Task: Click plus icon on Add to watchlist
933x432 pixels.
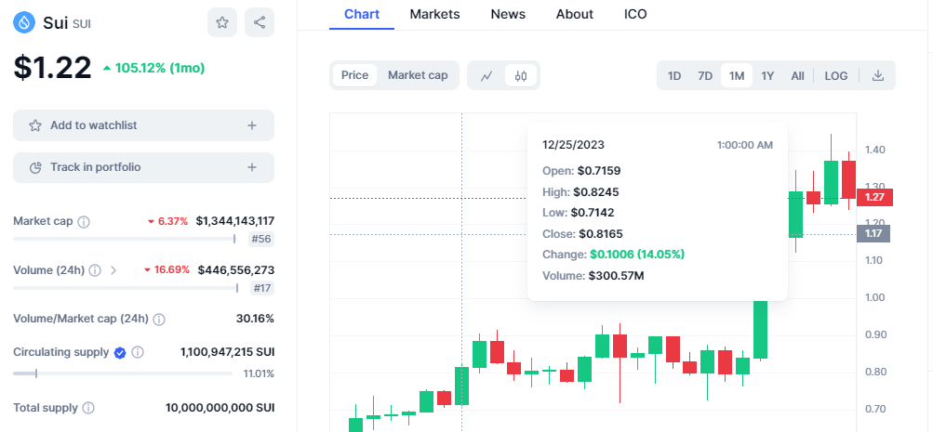Action: pyautogui.click(x=252, y=125)
